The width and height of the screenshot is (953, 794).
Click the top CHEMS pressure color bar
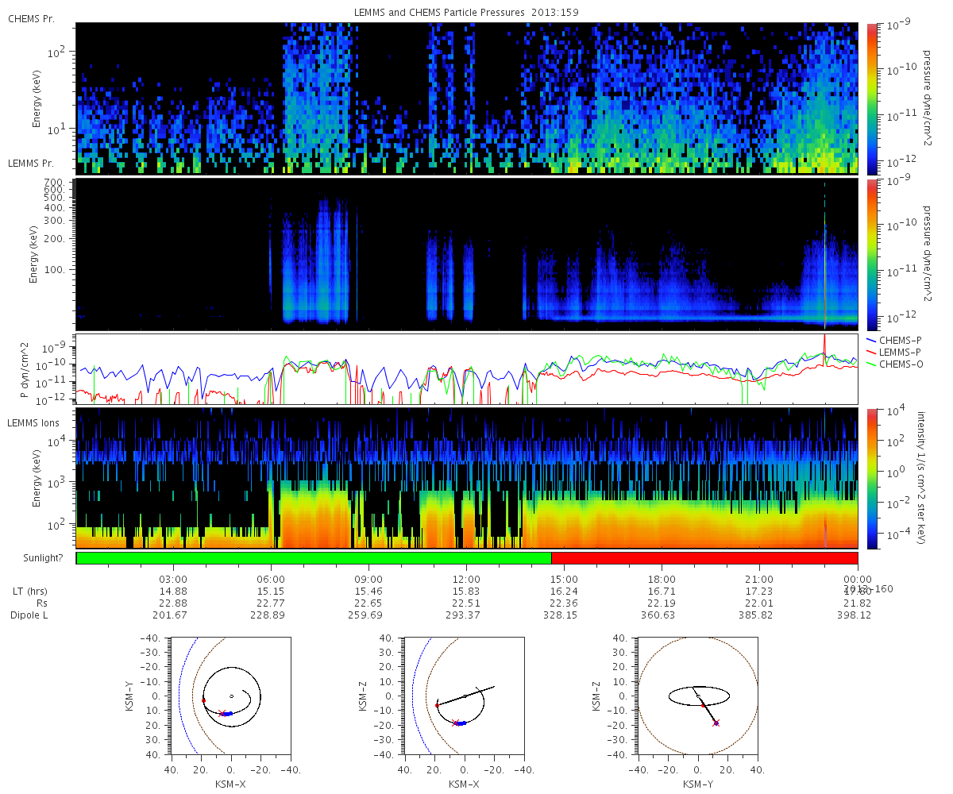tap(870, 98)
